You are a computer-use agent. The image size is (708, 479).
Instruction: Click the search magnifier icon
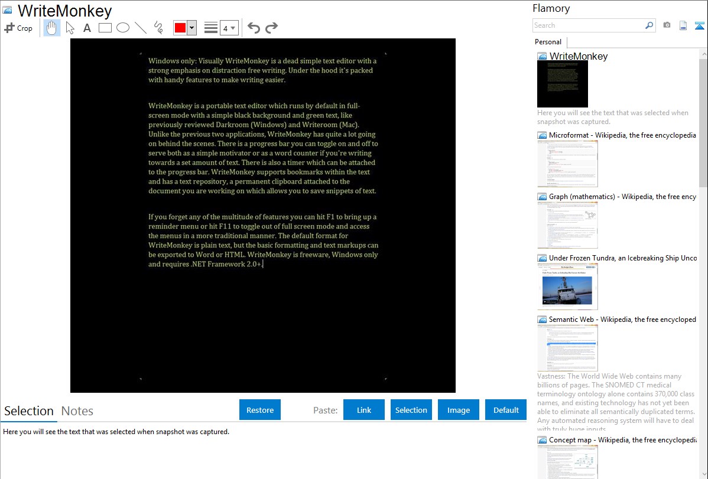[x=649, y=25]
